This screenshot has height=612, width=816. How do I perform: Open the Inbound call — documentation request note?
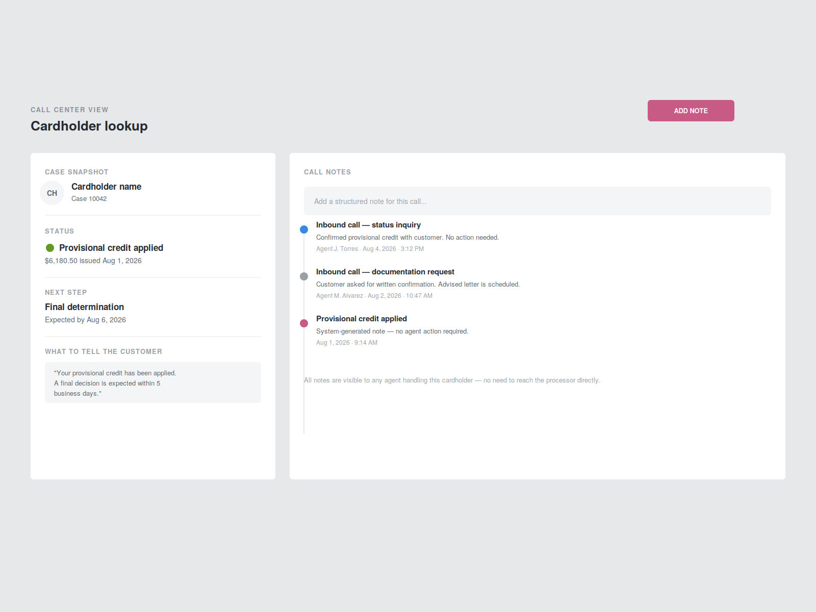[385, 272]
